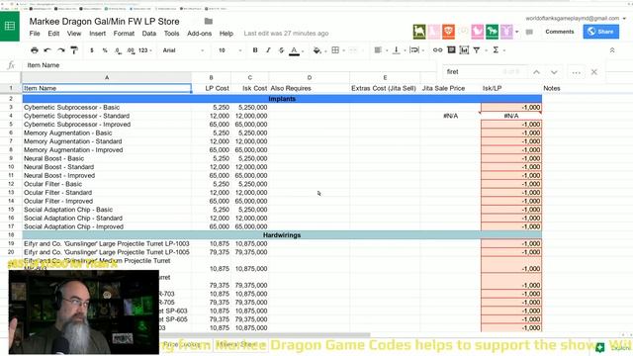Open the View menu
Viewport: 633px width, 356px height.
[74, 34]
